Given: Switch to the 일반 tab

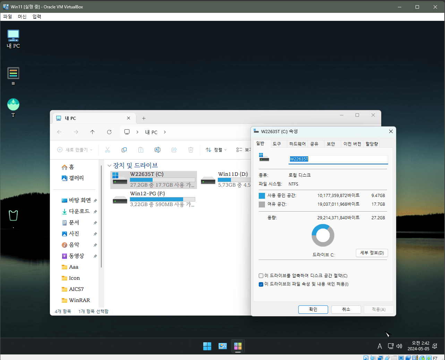Looking at the screenshot, I should click(x=260, y=144).
